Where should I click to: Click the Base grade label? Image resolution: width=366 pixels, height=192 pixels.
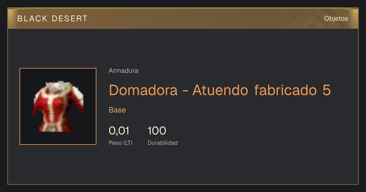click(117, 110)
